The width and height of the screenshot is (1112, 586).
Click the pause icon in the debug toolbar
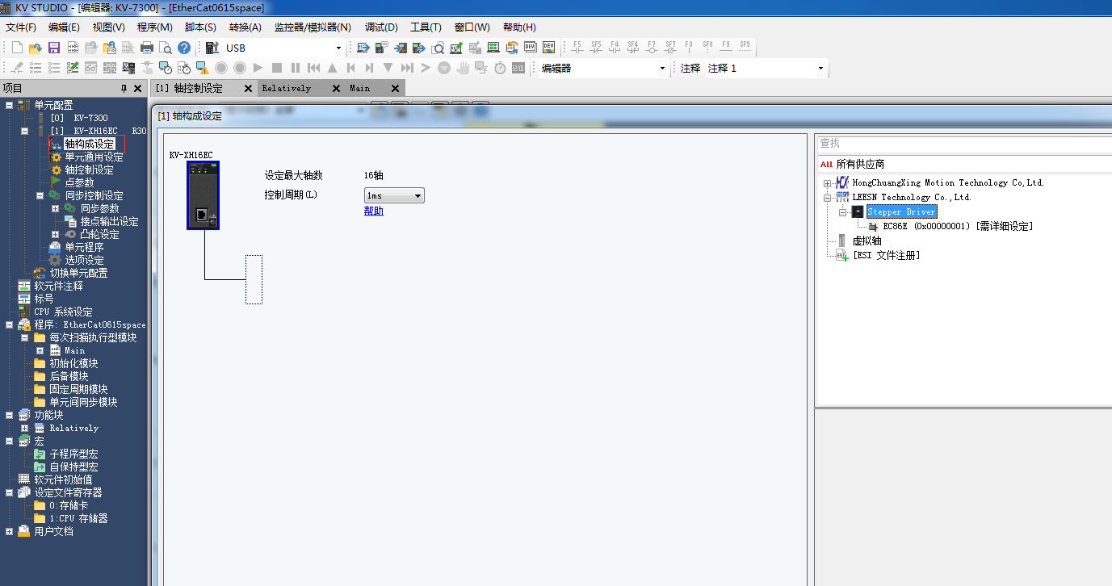click(296, 68)
